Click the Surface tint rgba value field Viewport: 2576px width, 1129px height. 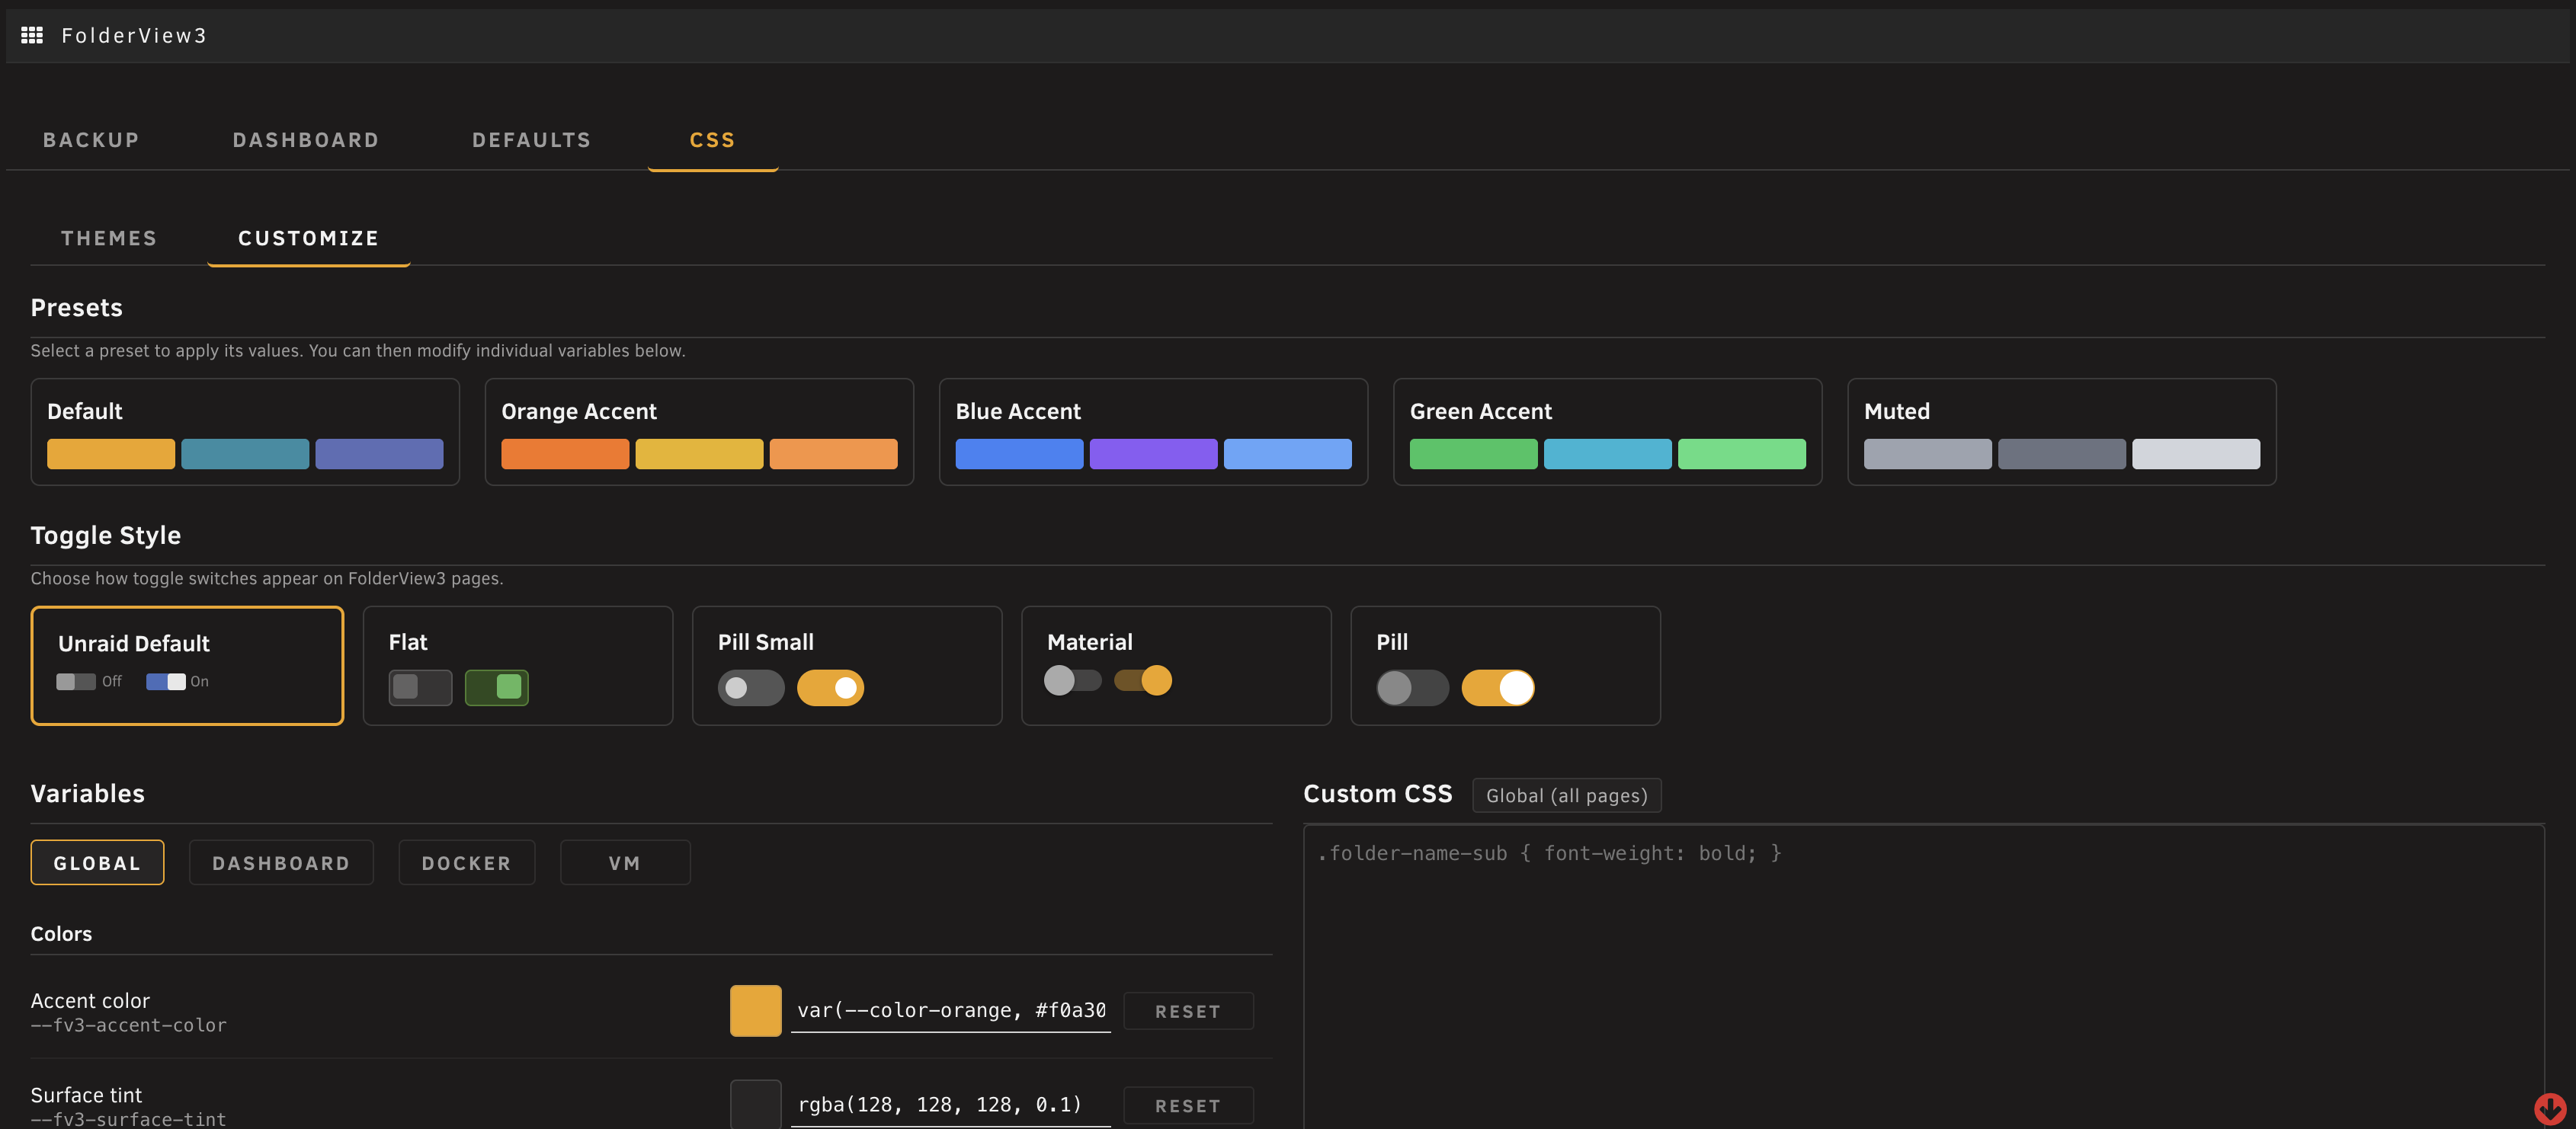click(x=950, y=1104)
